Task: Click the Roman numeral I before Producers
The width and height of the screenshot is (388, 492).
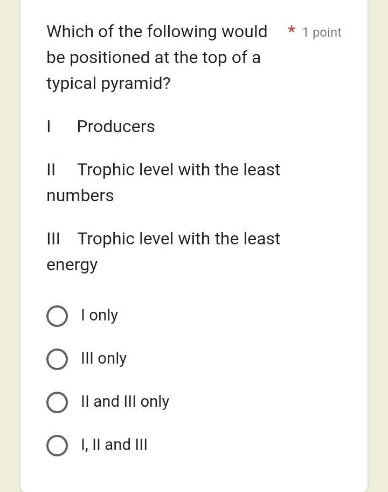Action: (x=49, y=127)
